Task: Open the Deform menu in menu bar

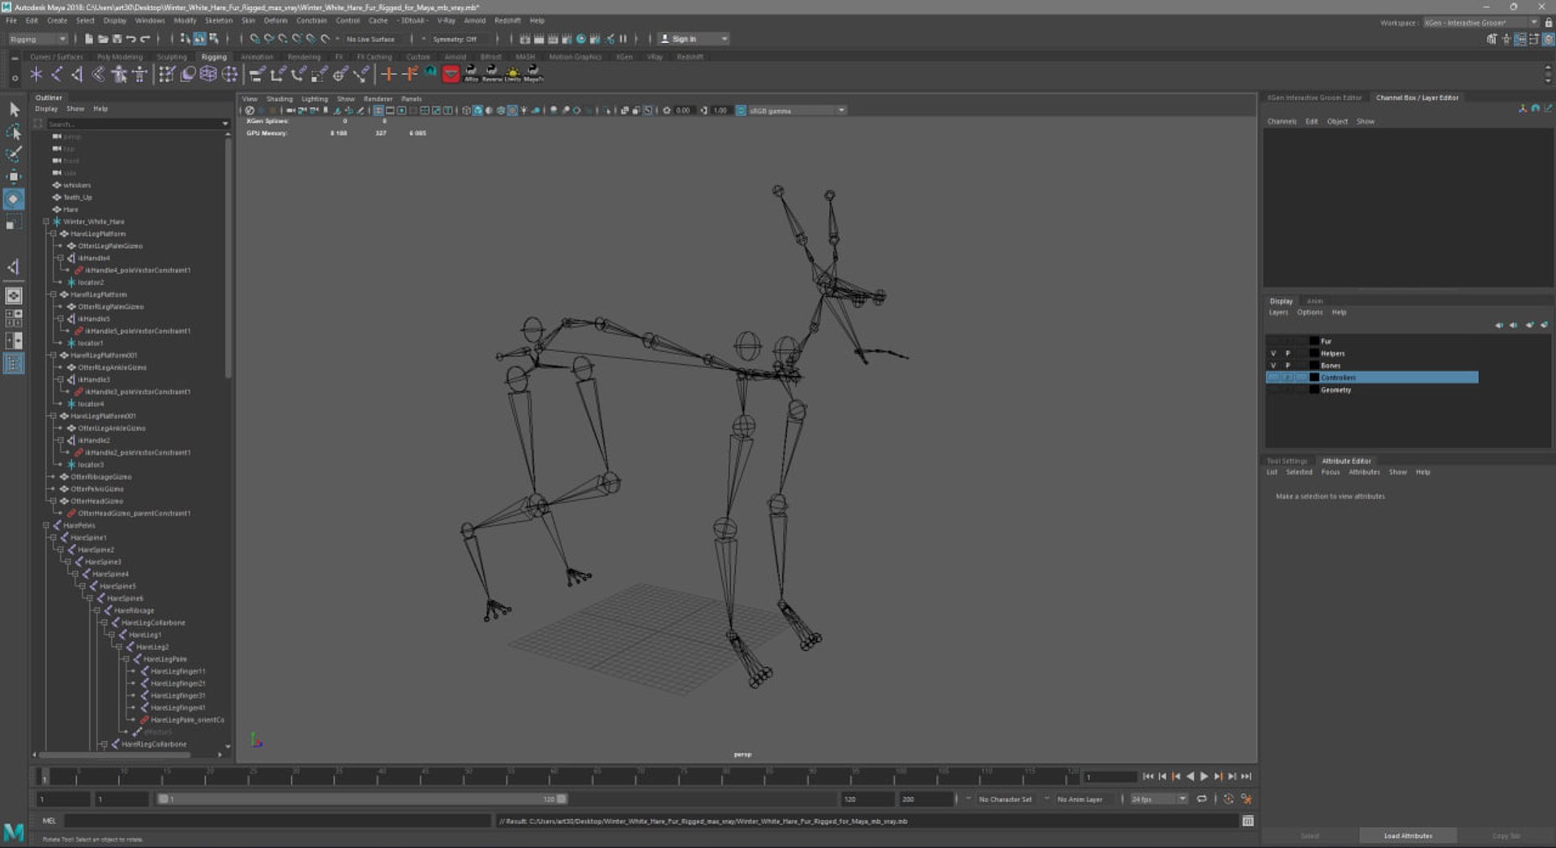Action: click(x=276, y=20)
